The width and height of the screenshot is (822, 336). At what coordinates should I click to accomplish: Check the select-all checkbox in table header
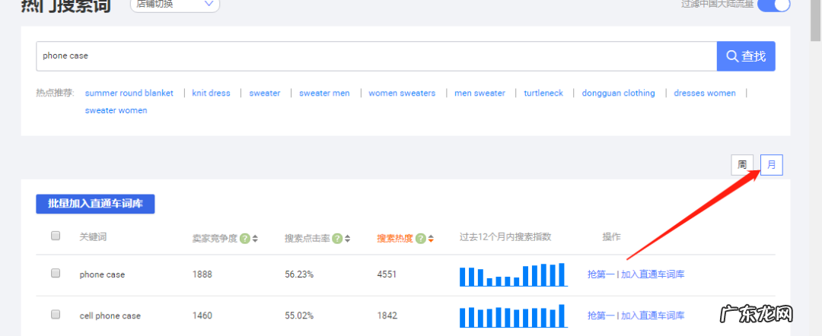[56, 236]
